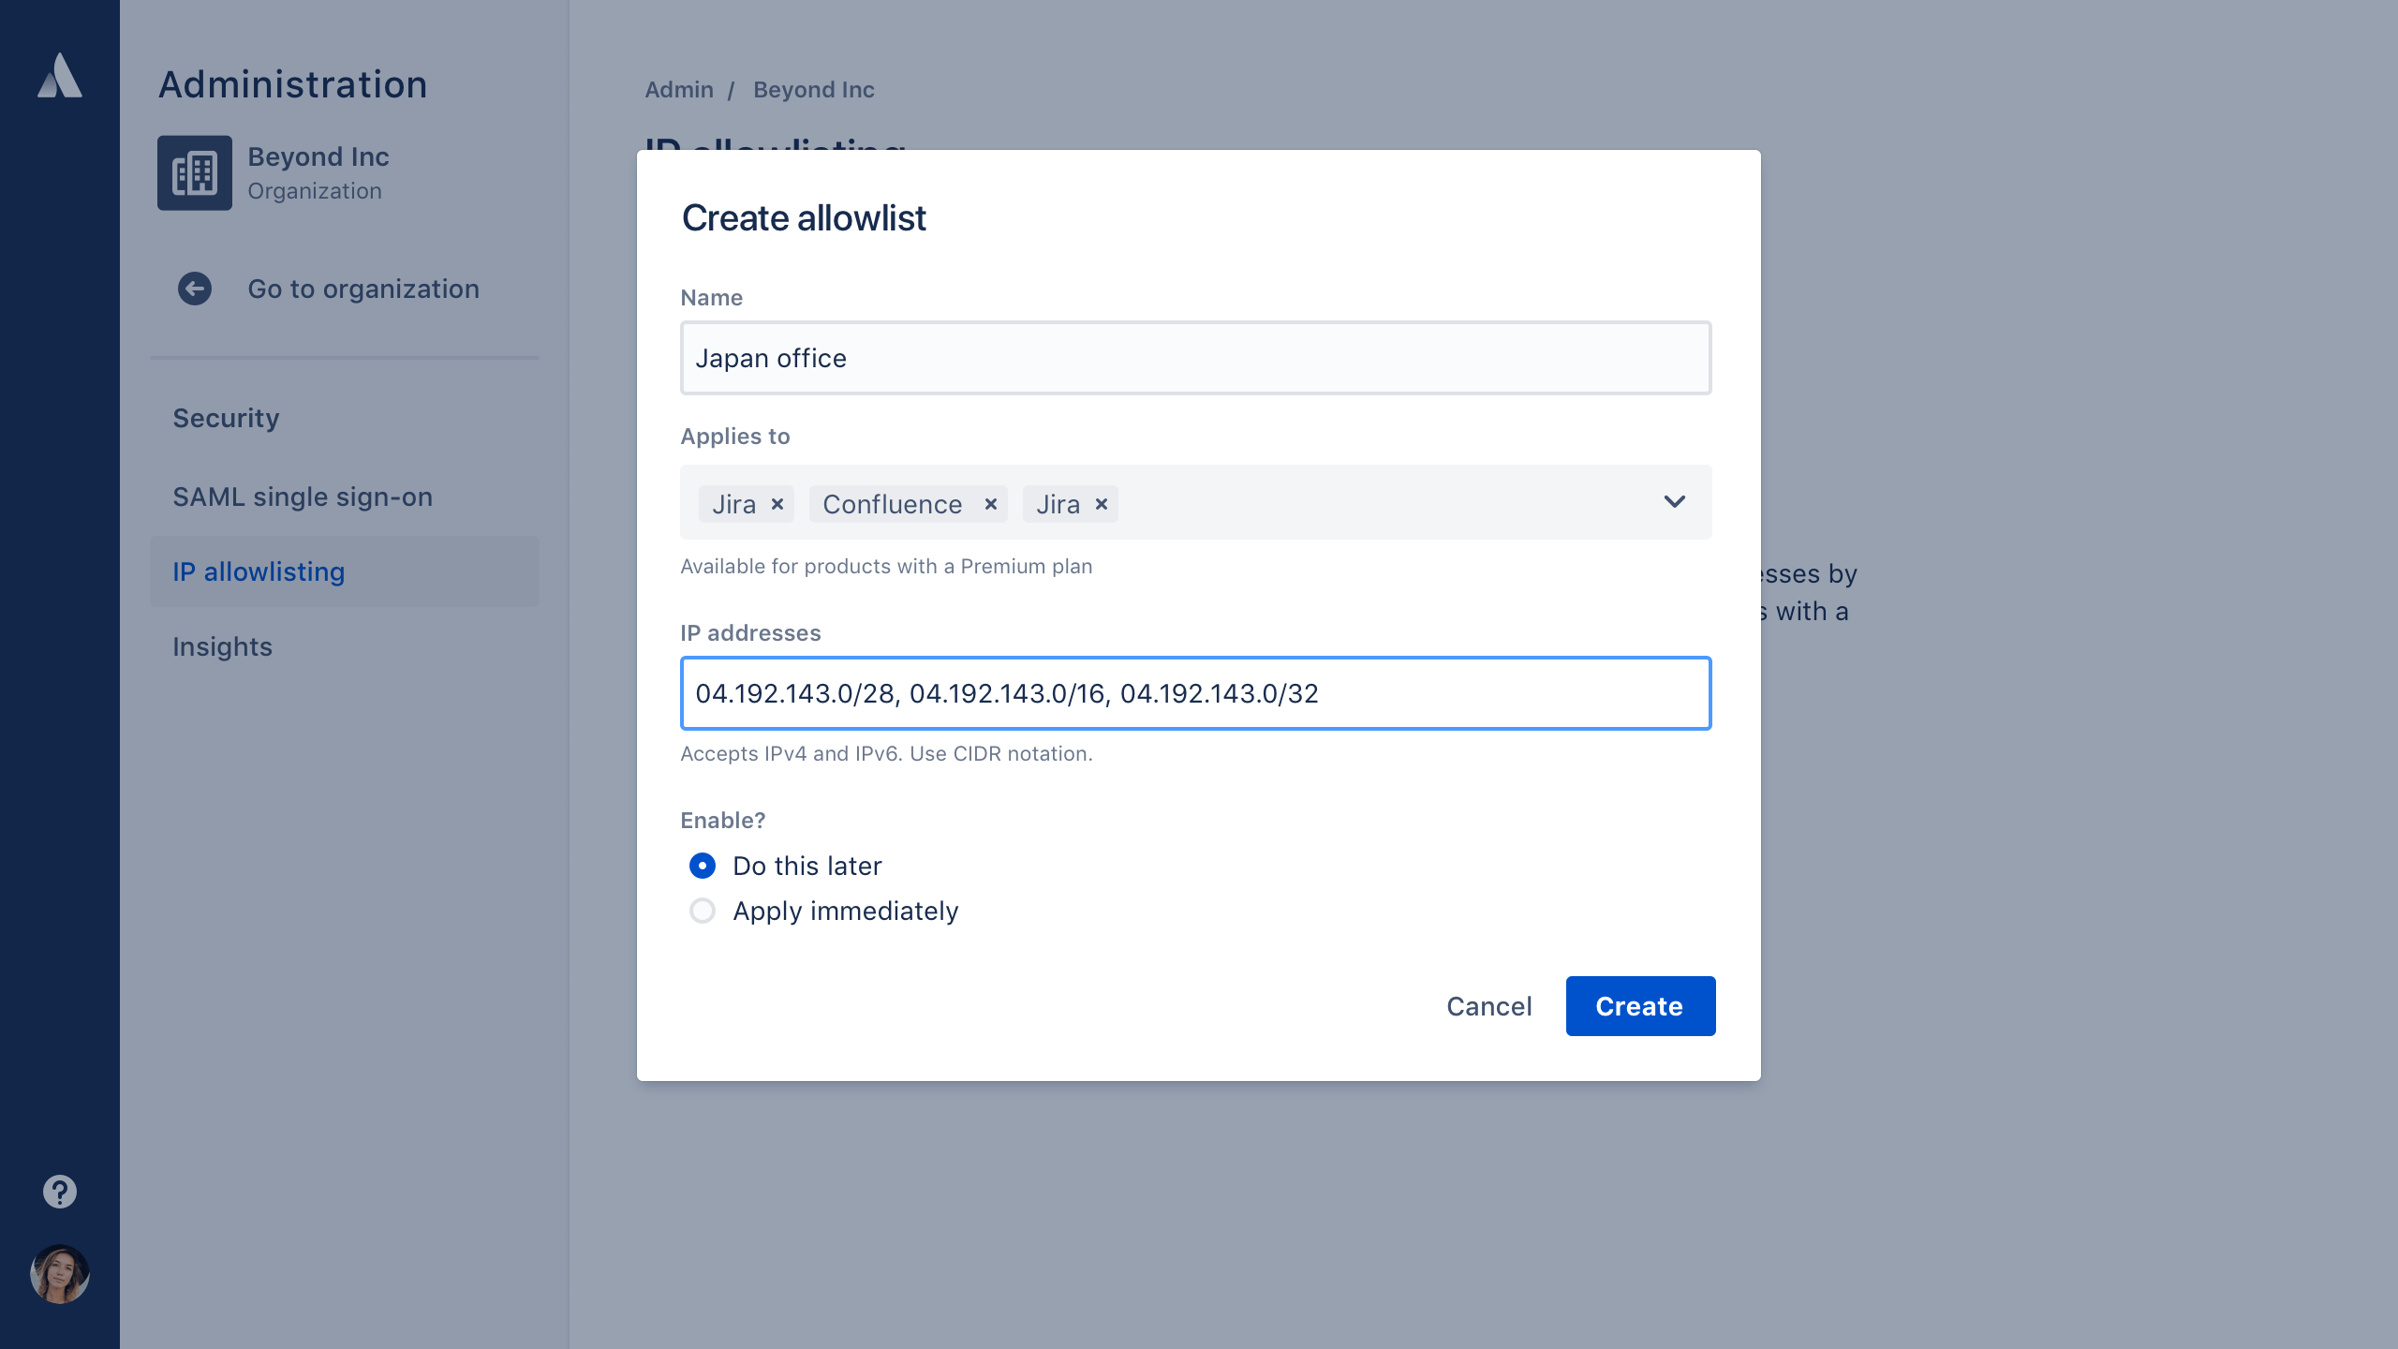
Task: Remove Confluence from the Applies to field
Action: [x=988, y=504]
